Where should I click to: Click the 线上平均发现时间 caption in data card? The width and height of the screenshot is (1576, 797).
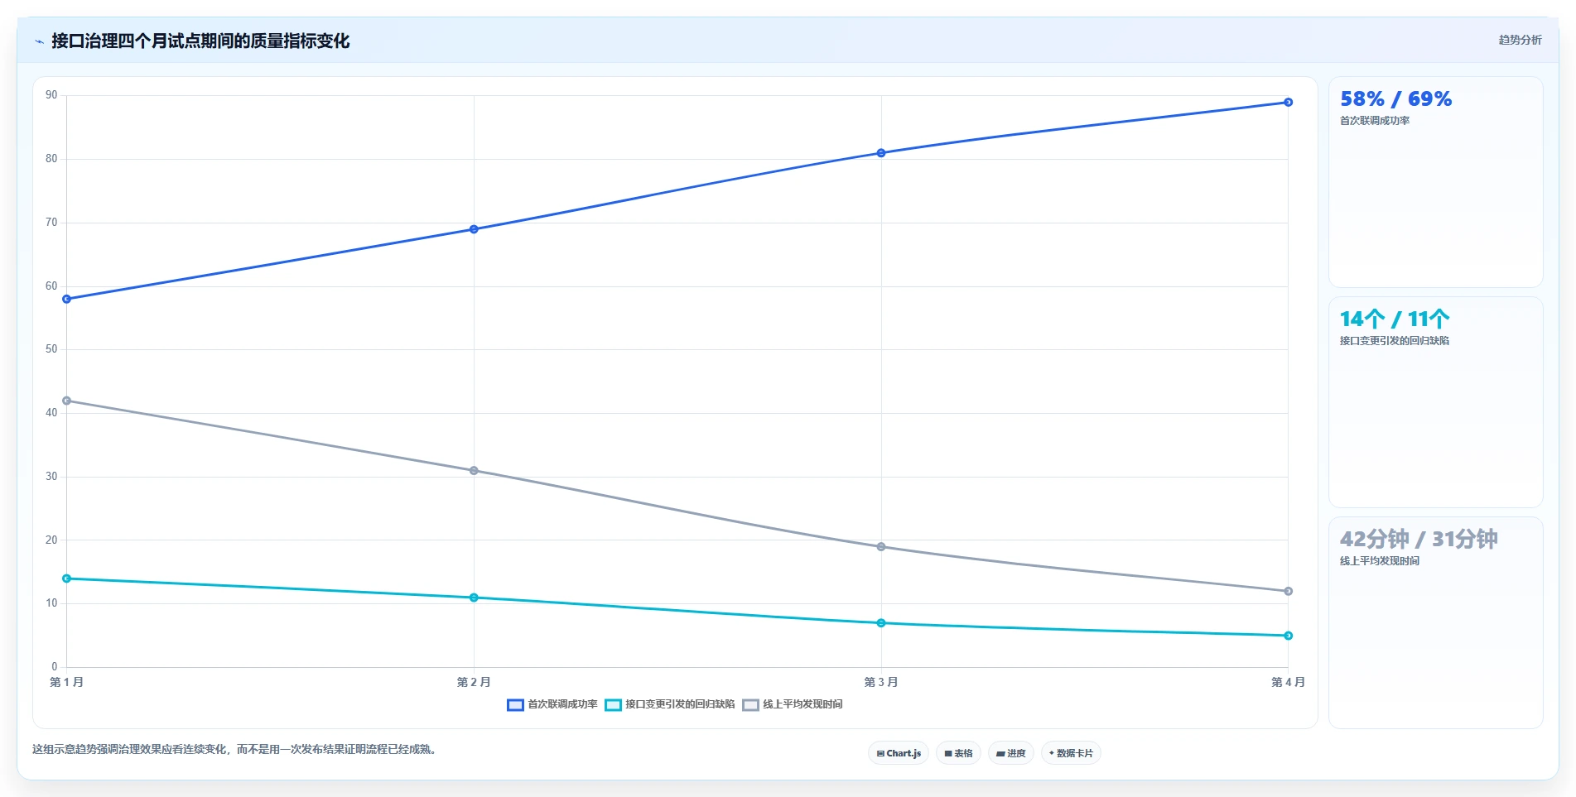coord(1380,561)
